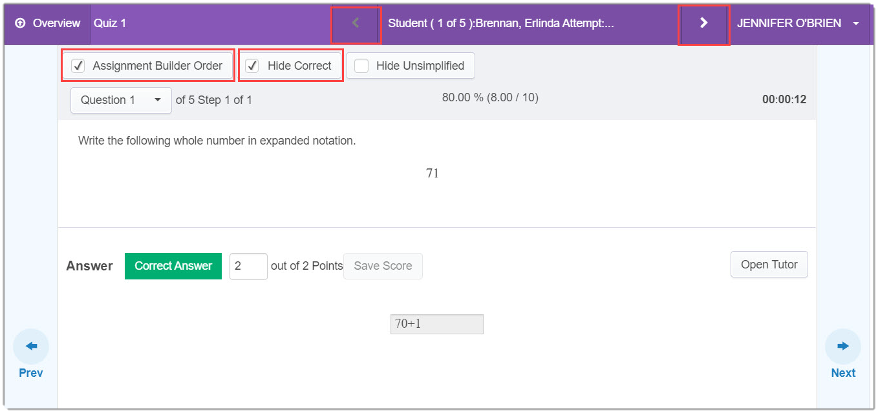The width and height of the screenshot is (878, 413).
Task: Go to previous student with left chevron
Action: coord(355,23)
